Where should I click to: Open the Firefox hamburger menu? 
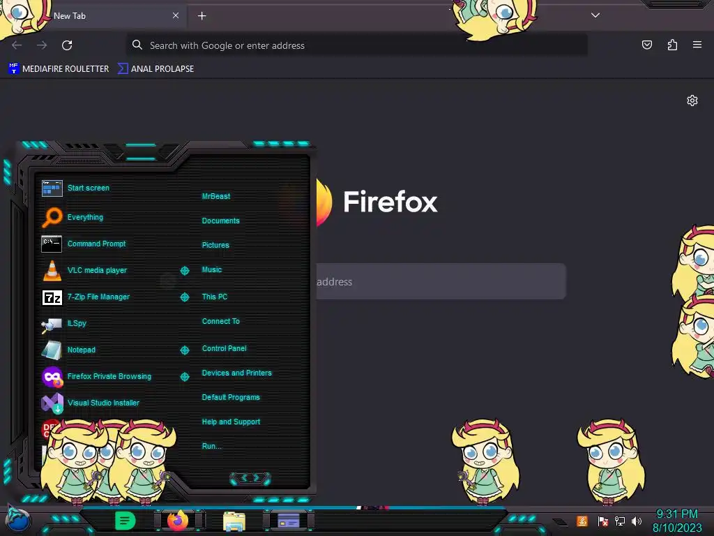(x=697, y=45)
